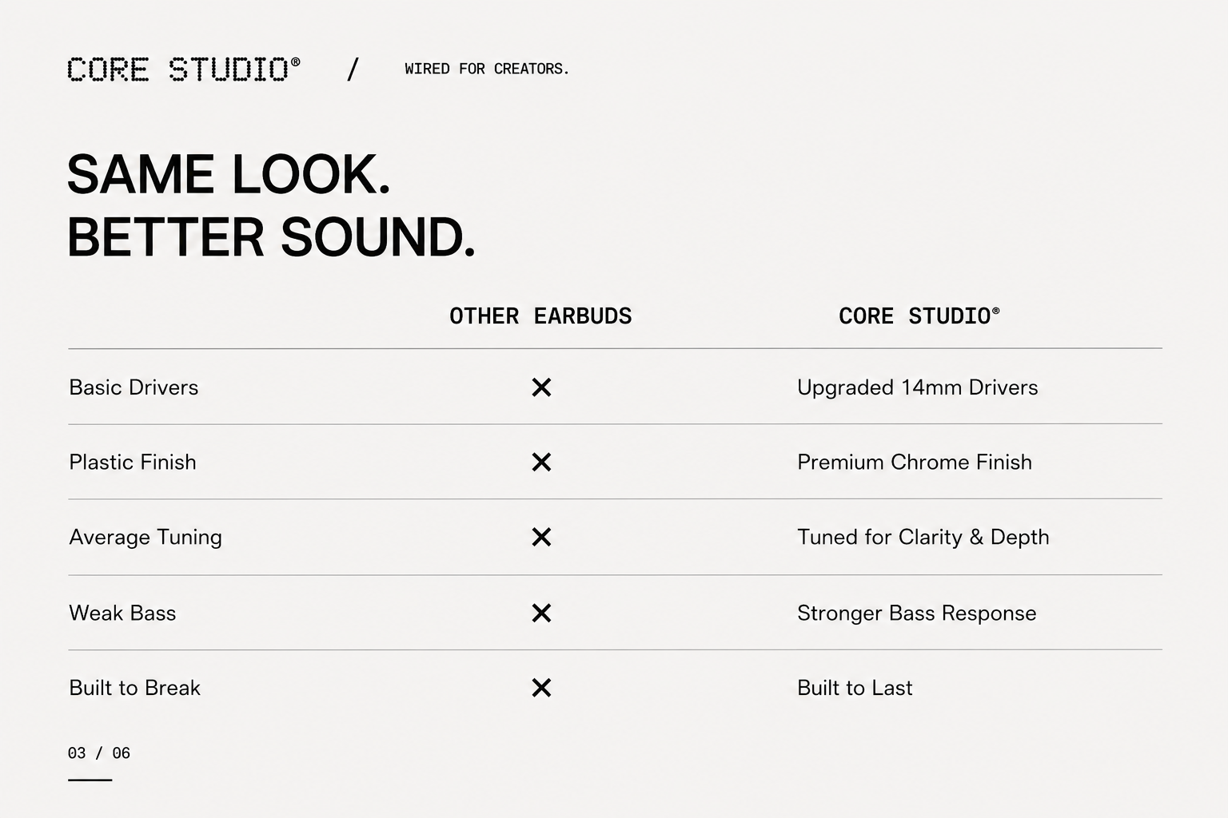
Task: Click the CORE STUDIO logo at top left
Action: coord(184,69)
